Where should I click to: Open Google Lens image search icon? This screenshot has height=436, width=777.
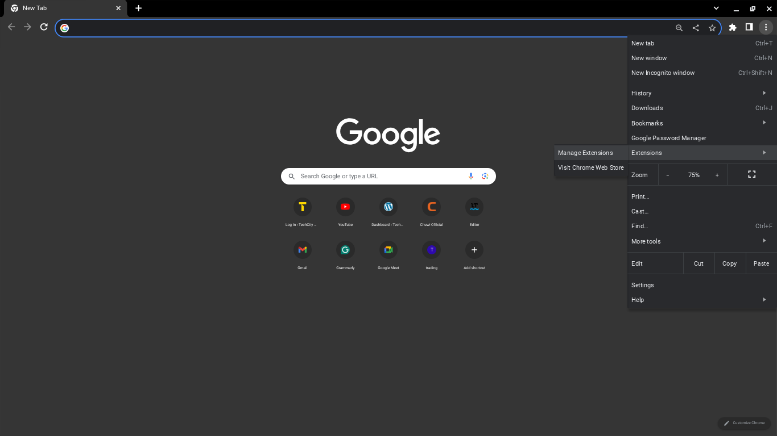[485, 176]
